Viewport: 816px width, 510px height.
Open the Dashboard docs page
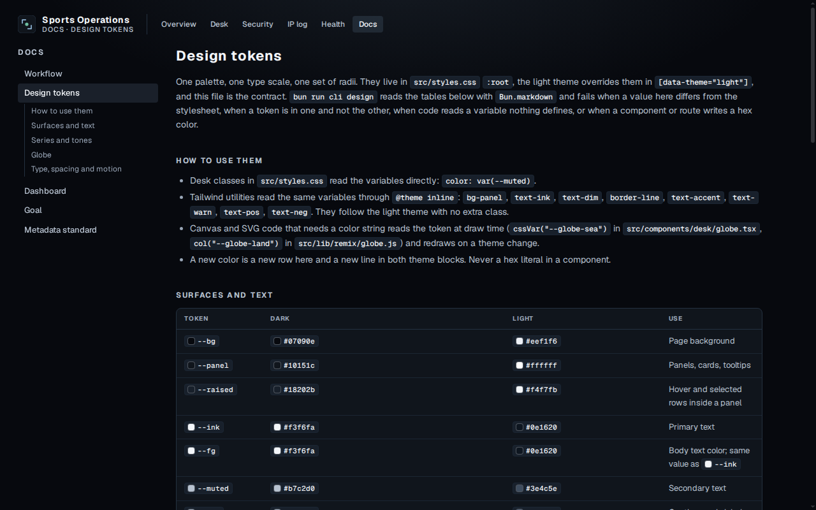(x=88, y=191)
